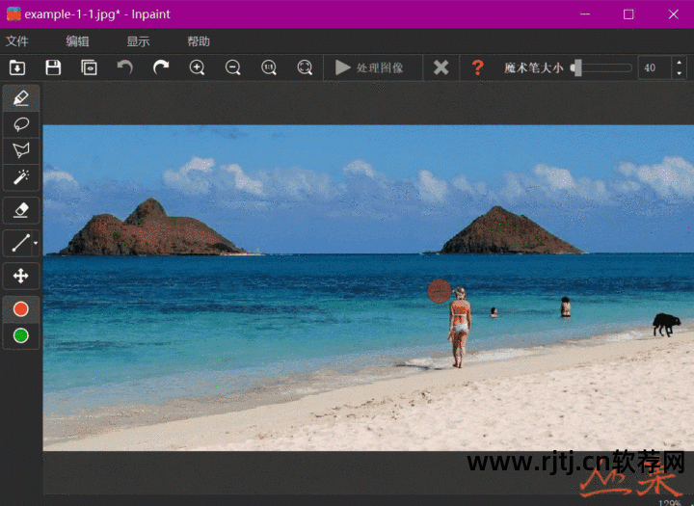Viewport: 694px width, 506px height.
Task: Zoom out with the magnifier minus icon
Action: coord(233,67)
